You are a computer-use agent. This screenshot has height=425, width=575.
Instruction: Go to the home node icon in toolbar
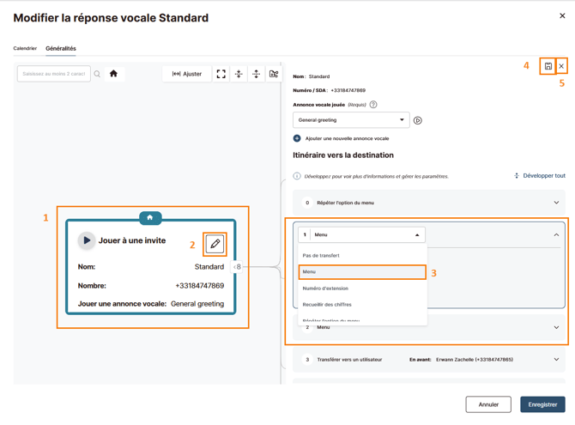113,74
